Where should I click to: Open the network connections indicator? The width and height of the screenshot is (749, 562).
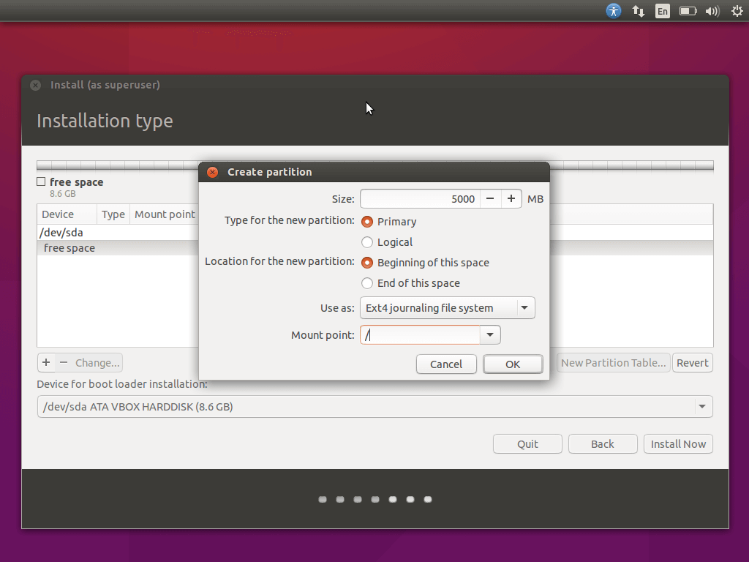[x=639, y=11]
